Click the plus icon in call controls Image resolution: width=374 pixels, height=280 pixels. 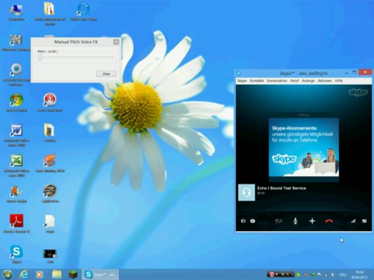point(312,221)
